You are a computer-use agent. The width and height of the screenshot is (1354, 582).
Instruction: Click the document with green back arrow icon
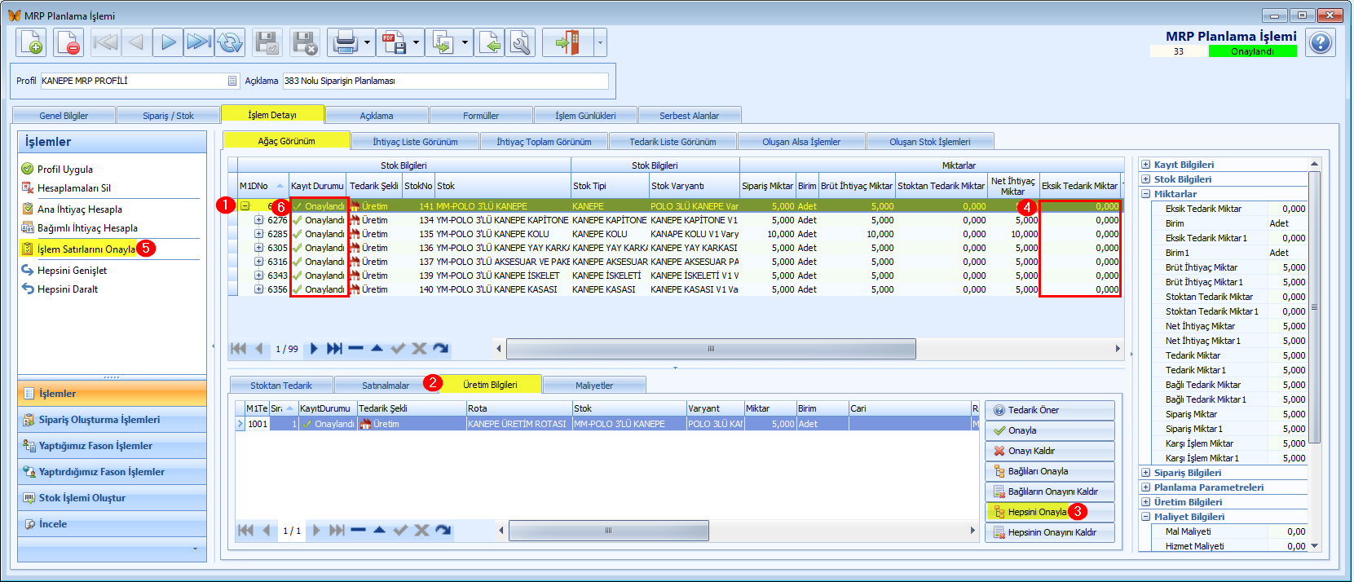coord(490,42)
